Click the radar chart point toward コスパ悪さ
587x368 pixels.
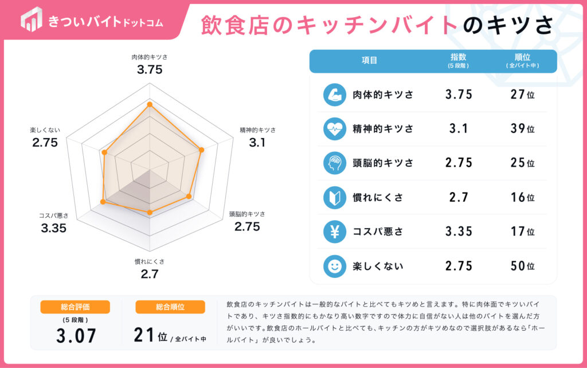pos(103,202)
